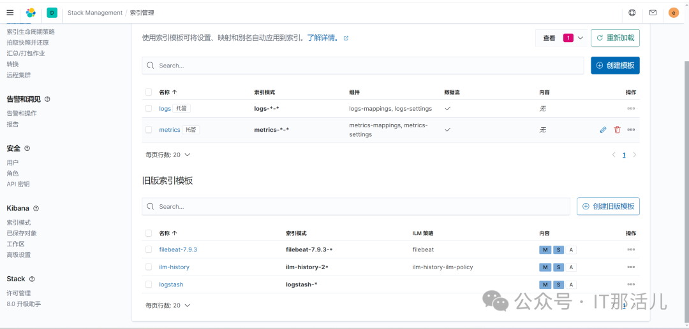Screen dimensions: 689x329
Task: Open API 密钥 in sidebar
Action: pyautogui.click(x=18, y=184)
